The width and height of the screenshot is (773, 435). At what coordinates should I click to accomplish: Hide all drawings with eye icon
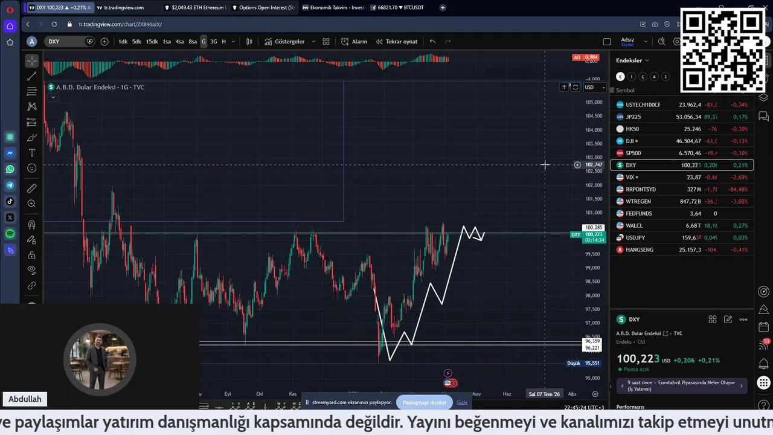click(32, 270)
